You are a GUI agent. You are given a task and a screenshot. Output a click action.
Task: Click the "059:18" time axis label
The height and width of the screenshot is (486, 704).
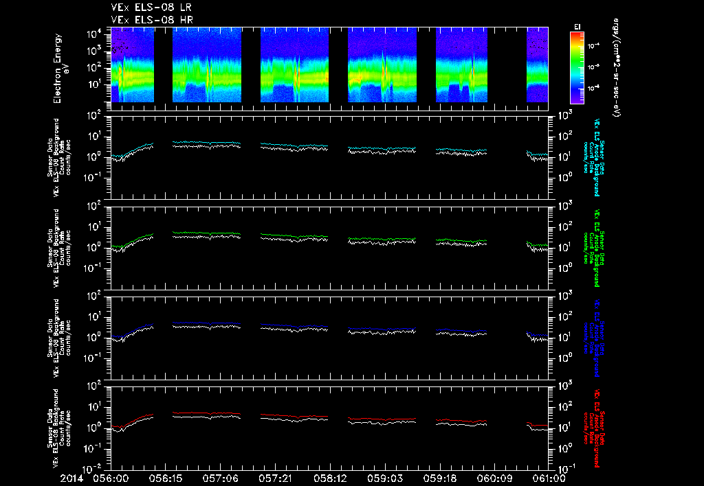coord(439,478)
